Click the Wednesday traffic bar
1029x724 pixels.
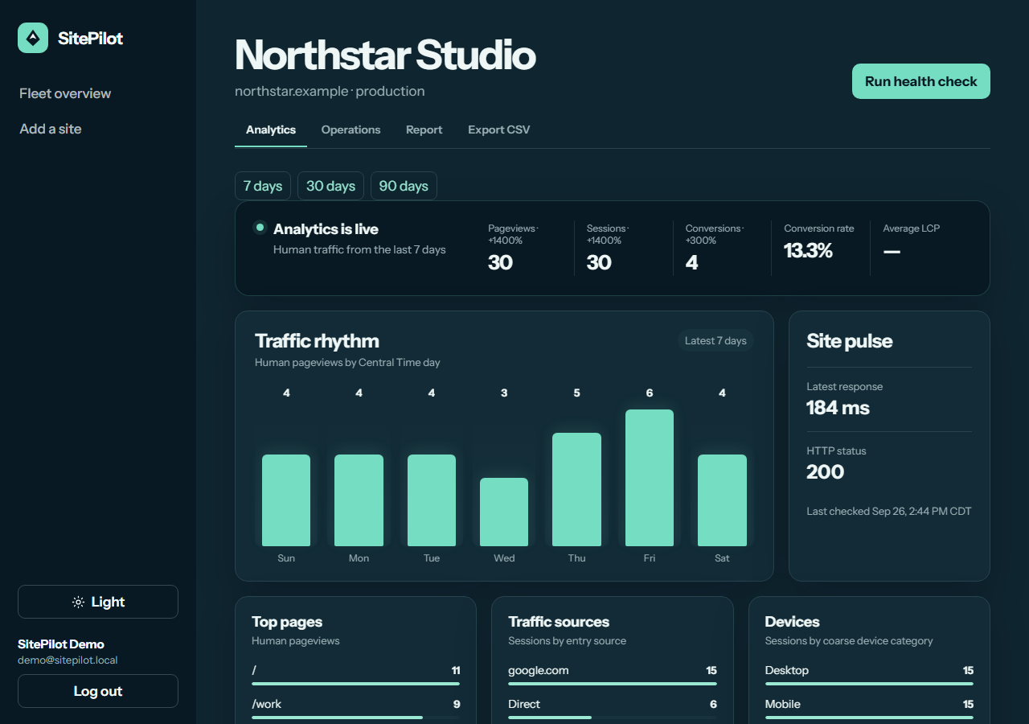504,512
